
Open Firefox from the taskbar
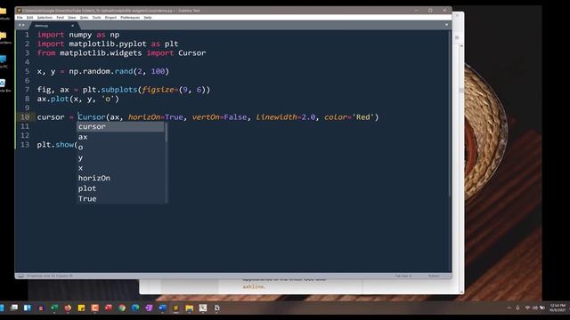pos(68,308)
